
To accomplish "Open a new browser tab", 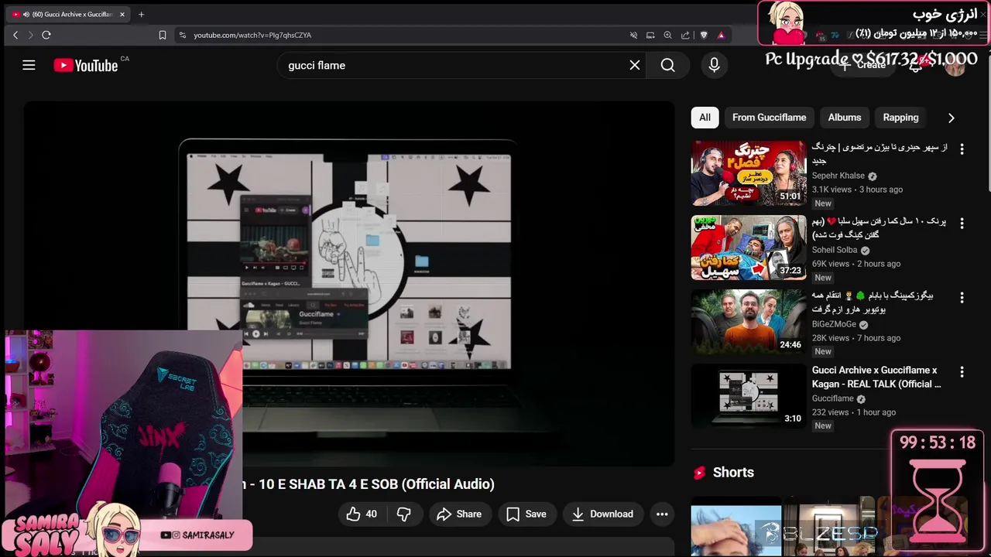I will (141, 14).
